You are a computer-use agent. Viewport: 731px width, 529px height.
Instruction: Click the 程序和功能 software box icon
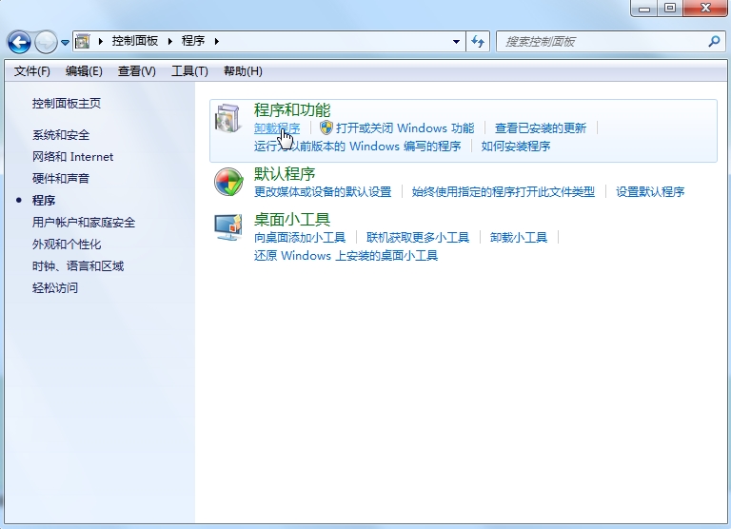tap(228, 118)
